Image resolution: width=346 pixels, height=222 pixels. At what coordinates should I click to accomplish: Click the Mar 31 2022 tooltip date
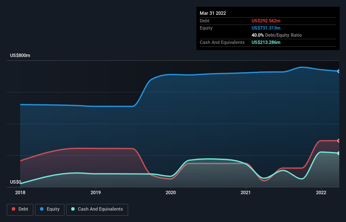pyautogui.click(x=213, y=13)
